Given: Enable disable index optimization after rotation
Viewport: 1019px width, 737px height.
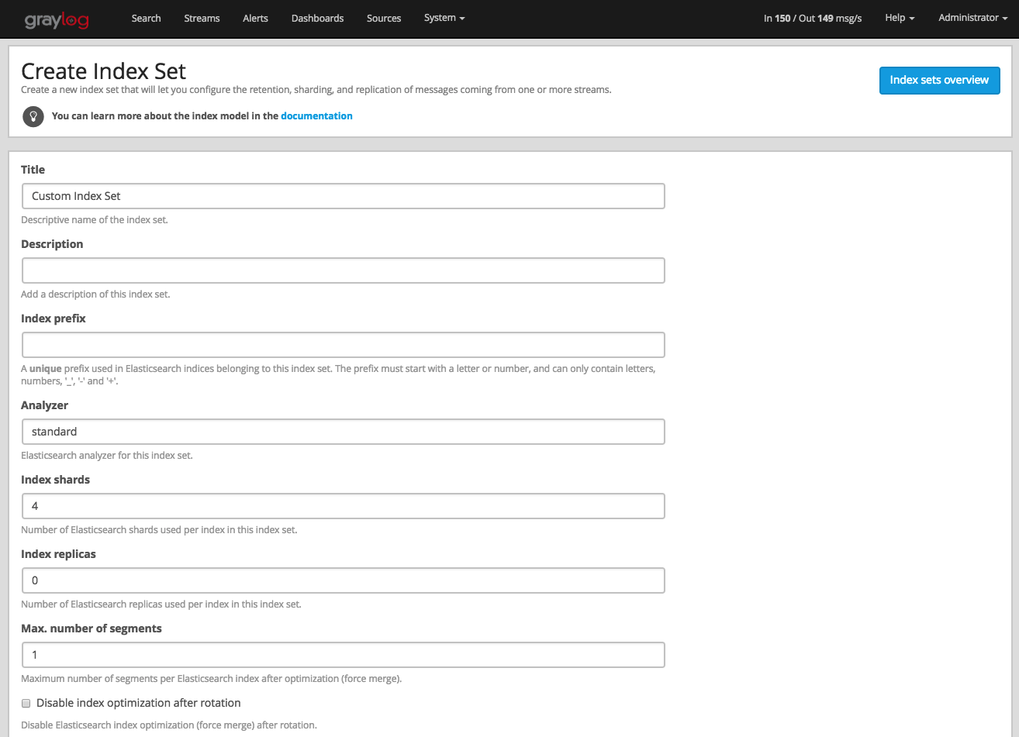Looking at the screenshot, I should [x=26, y=703].
